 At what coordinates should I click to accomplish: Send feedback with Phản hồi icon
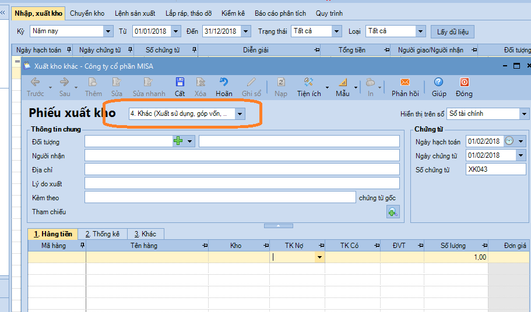click(405, 82)
